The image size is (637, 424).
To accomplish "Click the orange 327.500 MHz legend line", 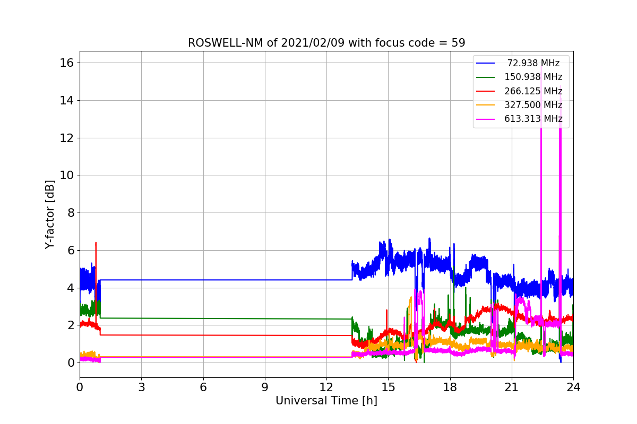I will tap(486, 105).
